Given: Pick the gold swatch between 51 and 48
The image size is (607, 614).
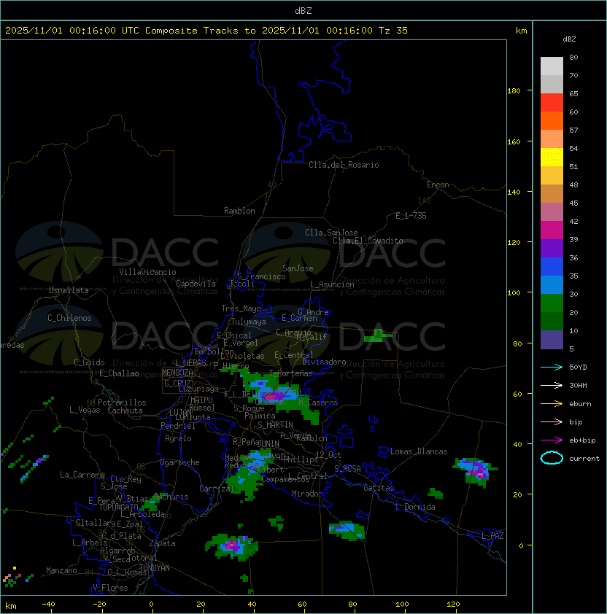Looking at the screenshot, I should pos(552,176).
